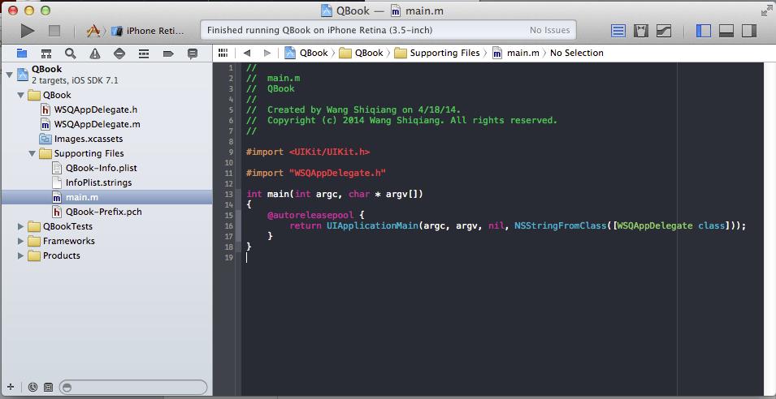Click the code folding ribbon beside line 16

click(x=239, y=225)
